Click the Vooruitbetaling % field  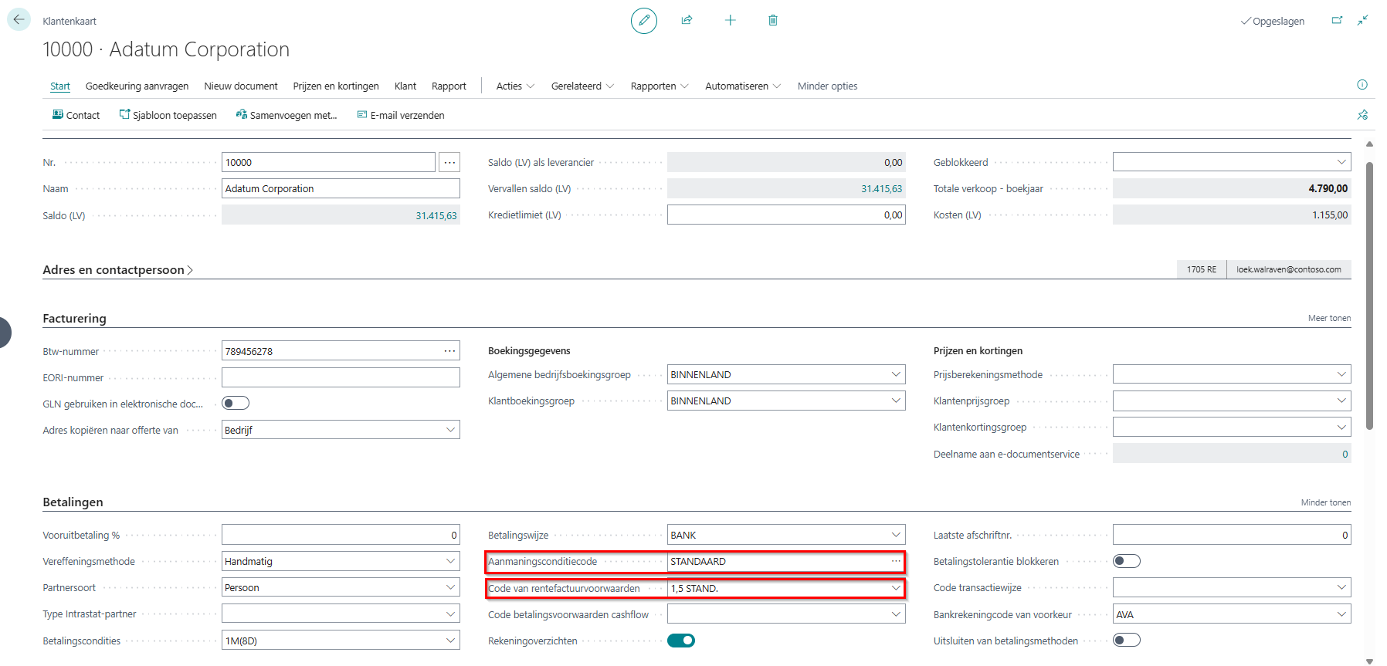341,535
